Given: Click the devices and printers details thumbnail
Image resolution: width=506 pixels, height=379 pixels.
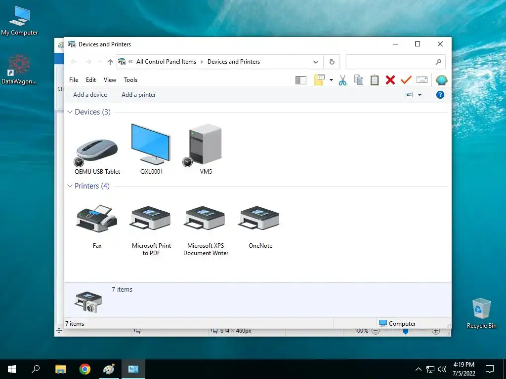Looking at the screenshot, I should (x=88, y=302).
